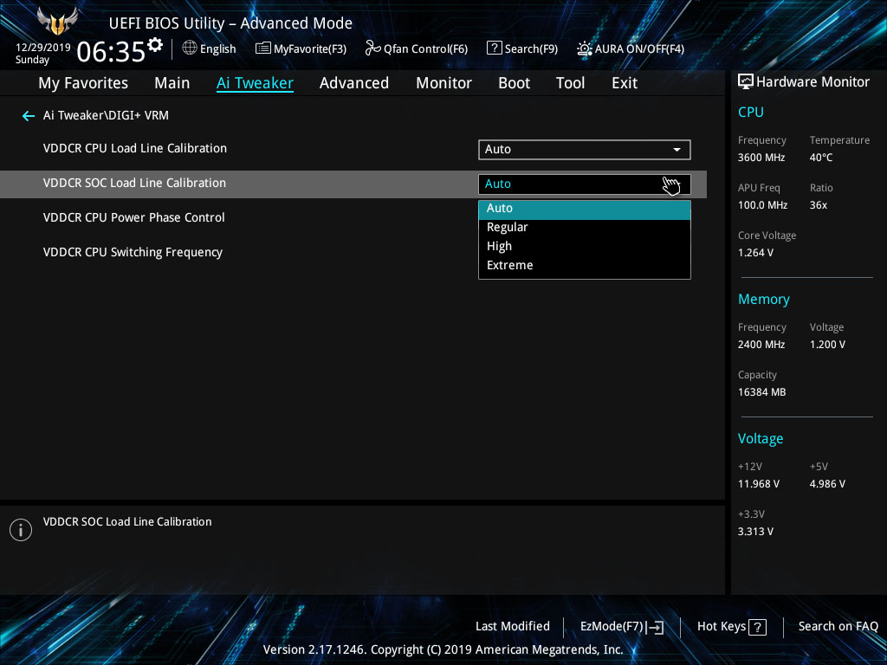Click Core Voltage value 1.264 V

(755, 253)
